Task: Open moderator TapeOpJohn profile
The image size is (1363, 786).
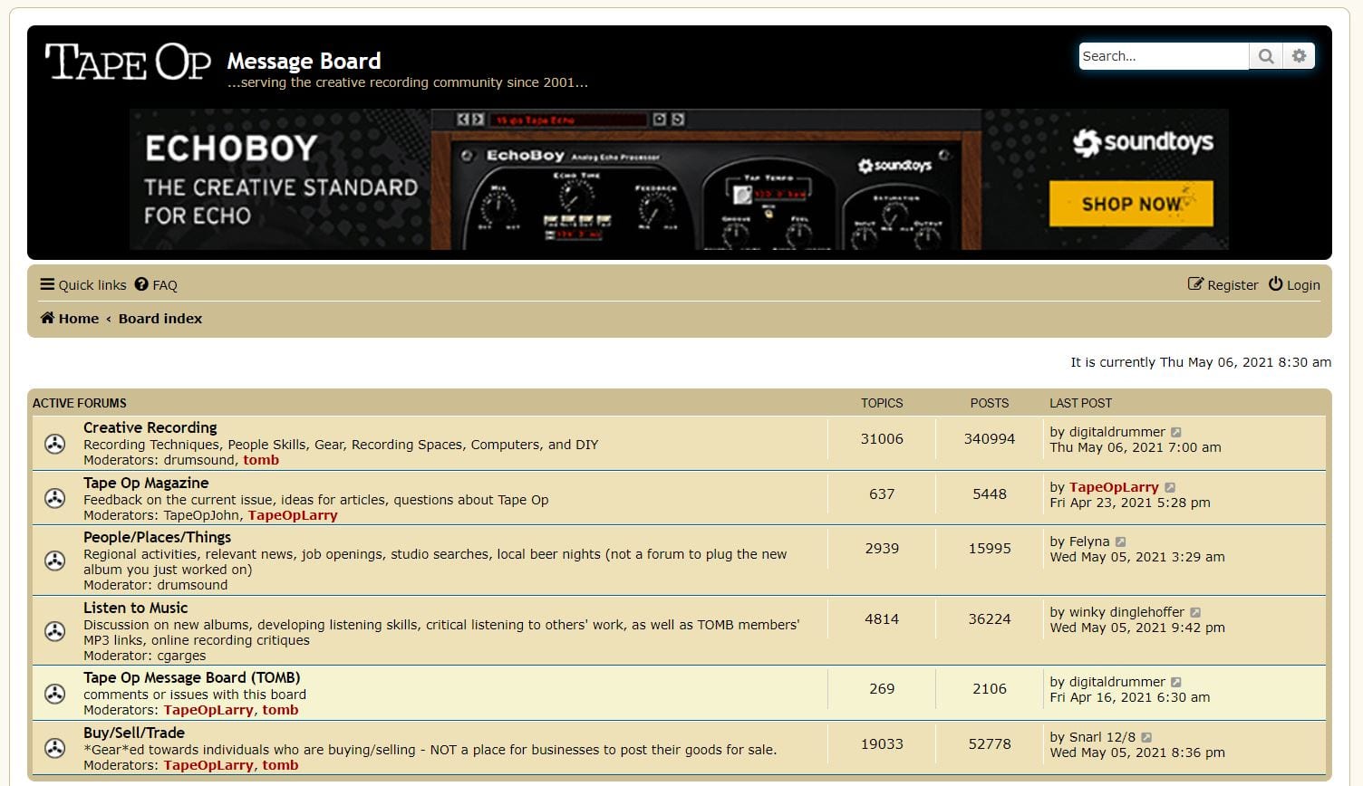Action: coord(202,515)
